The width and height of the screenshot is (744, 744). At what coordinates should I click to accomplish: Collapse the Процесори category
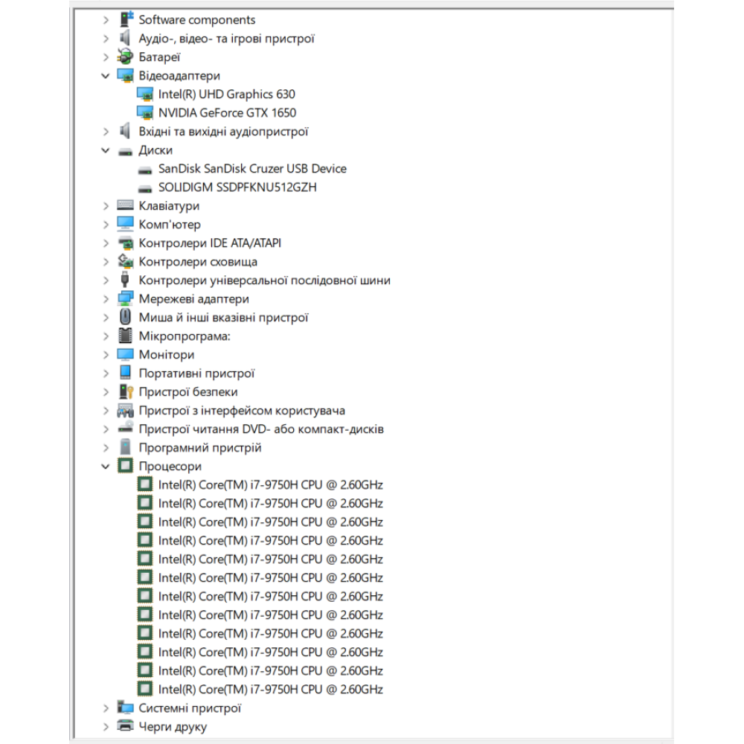pyautogui.click(x=106, y=466)
